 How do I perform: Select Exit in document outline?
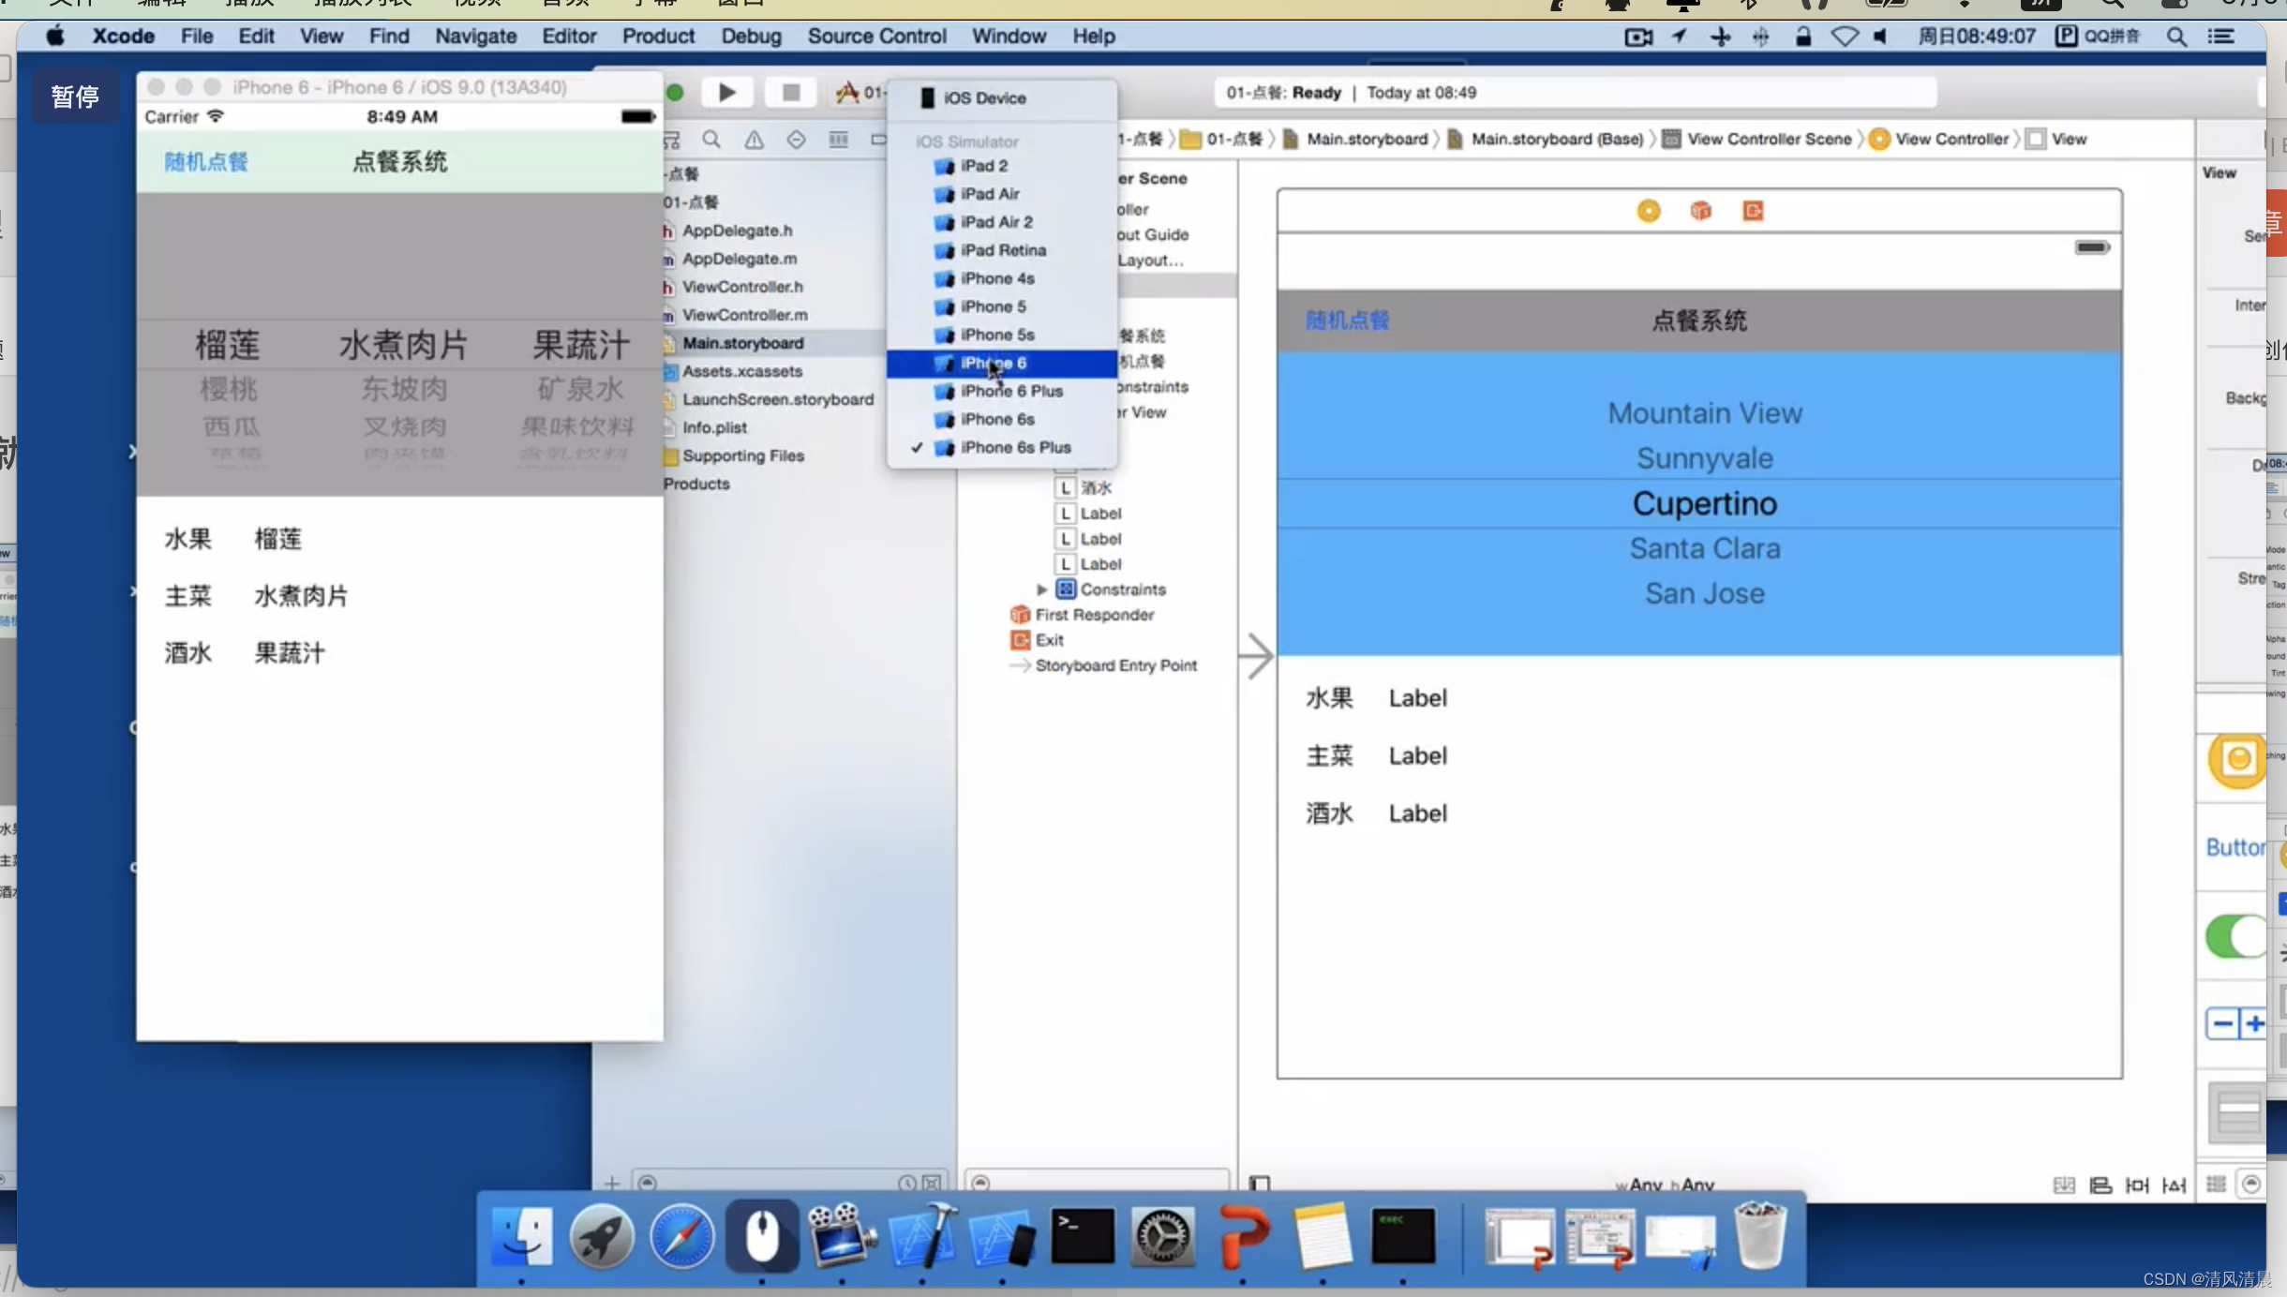(x=1037, y=640)
